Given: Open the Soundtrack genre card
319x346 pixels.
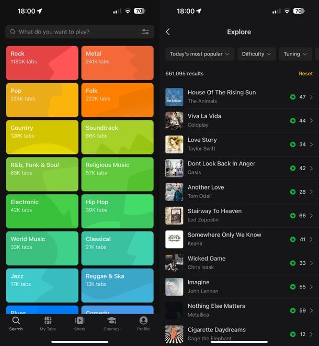Looking at the screenshot, I should point(118,137).
